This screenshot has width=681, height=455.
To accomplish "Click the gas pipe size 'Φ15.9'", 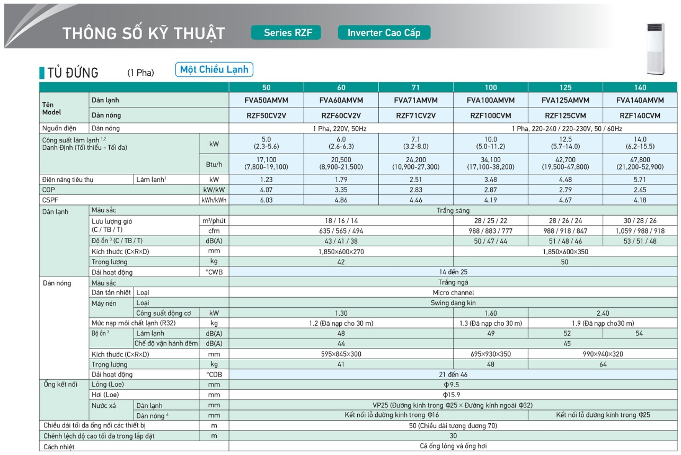I will tap(452, 395).
